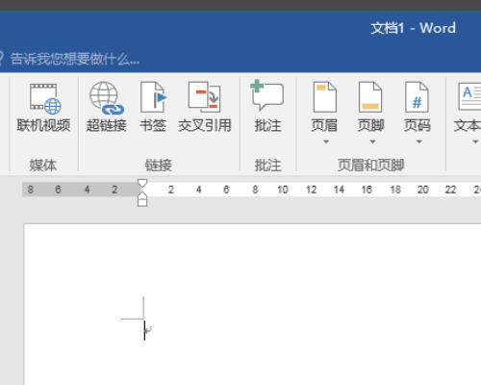Click the 批注 group label at bottom

(x=268, y=166)
